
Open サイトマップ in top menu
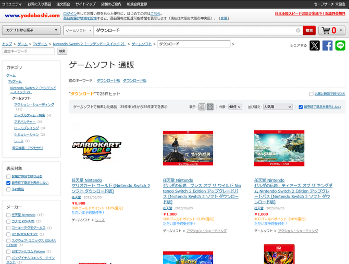click(85, 4)
